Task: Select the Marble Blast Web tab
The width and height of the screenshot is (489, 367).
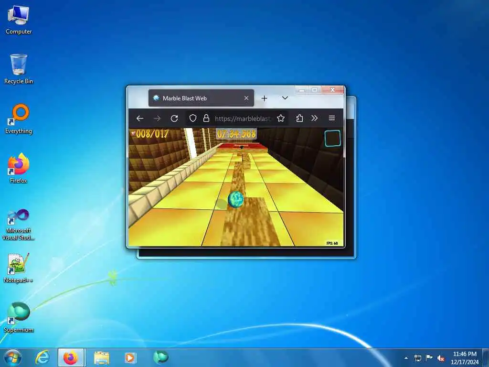Action: pyautogui.click(x=201, y=98)
